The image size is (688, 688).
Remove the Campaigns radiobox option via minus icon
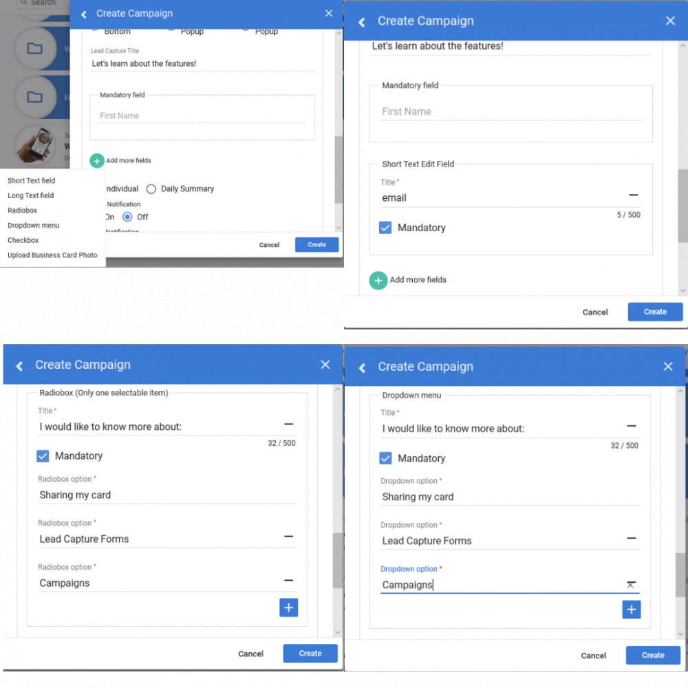coord(289,580)
